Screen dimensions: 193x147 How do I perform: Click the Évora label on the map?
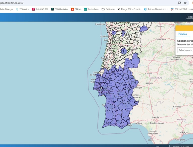[121, 94]
